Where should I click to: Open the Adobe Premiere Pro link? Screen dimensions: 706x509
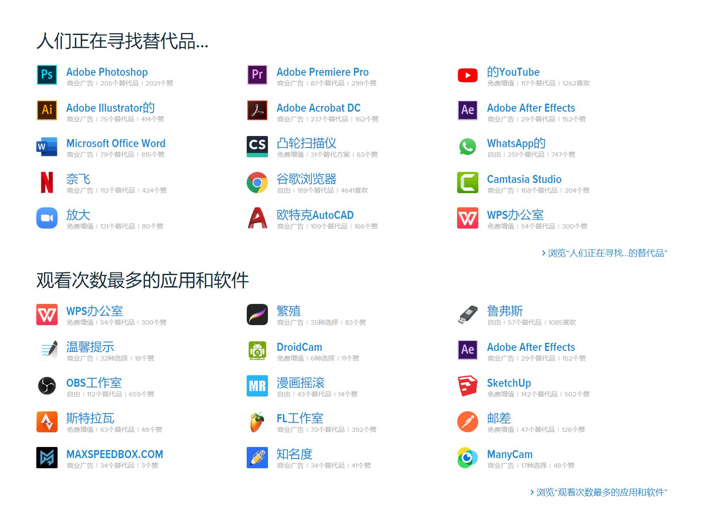(x=322, y=72)
